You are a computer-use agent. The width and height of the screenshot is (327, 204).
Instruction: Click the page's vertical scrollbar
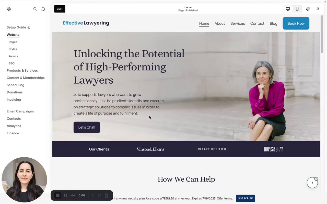tap(322, 34)
